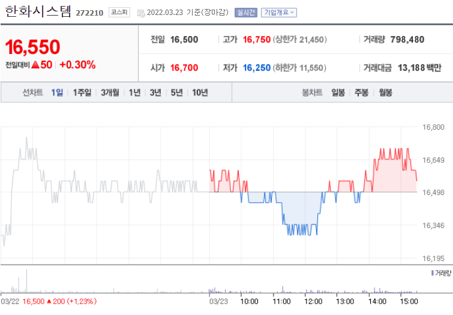Click the 거래대금 13,188 백만 value
The width and height of the screenshot is (453, 315).
point(419,68)
